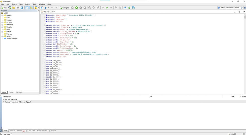Screen dimensions: 246x135
Task: Click the forward navigation arrow
Action: pyautogui.click(x=56, y=8)
